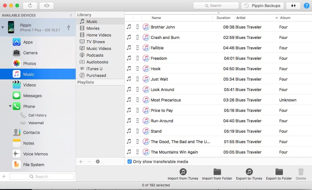
Task: Click the refresh toolbar icon
Action: tap(30, 6)
